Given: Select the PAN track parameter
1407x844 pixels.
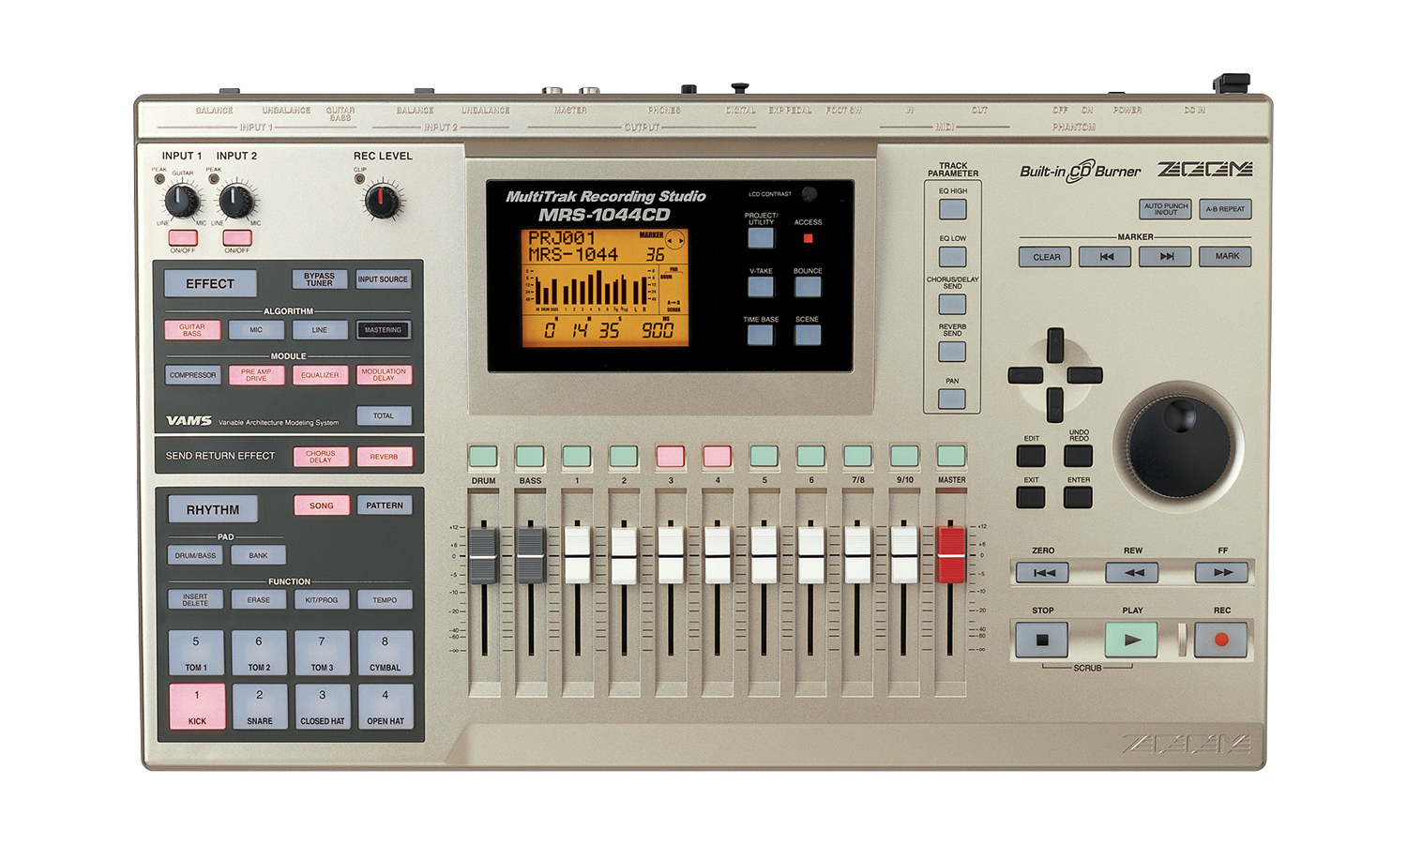Looking at the screenshot, I should pyautogui.click(x=952, y=399).
